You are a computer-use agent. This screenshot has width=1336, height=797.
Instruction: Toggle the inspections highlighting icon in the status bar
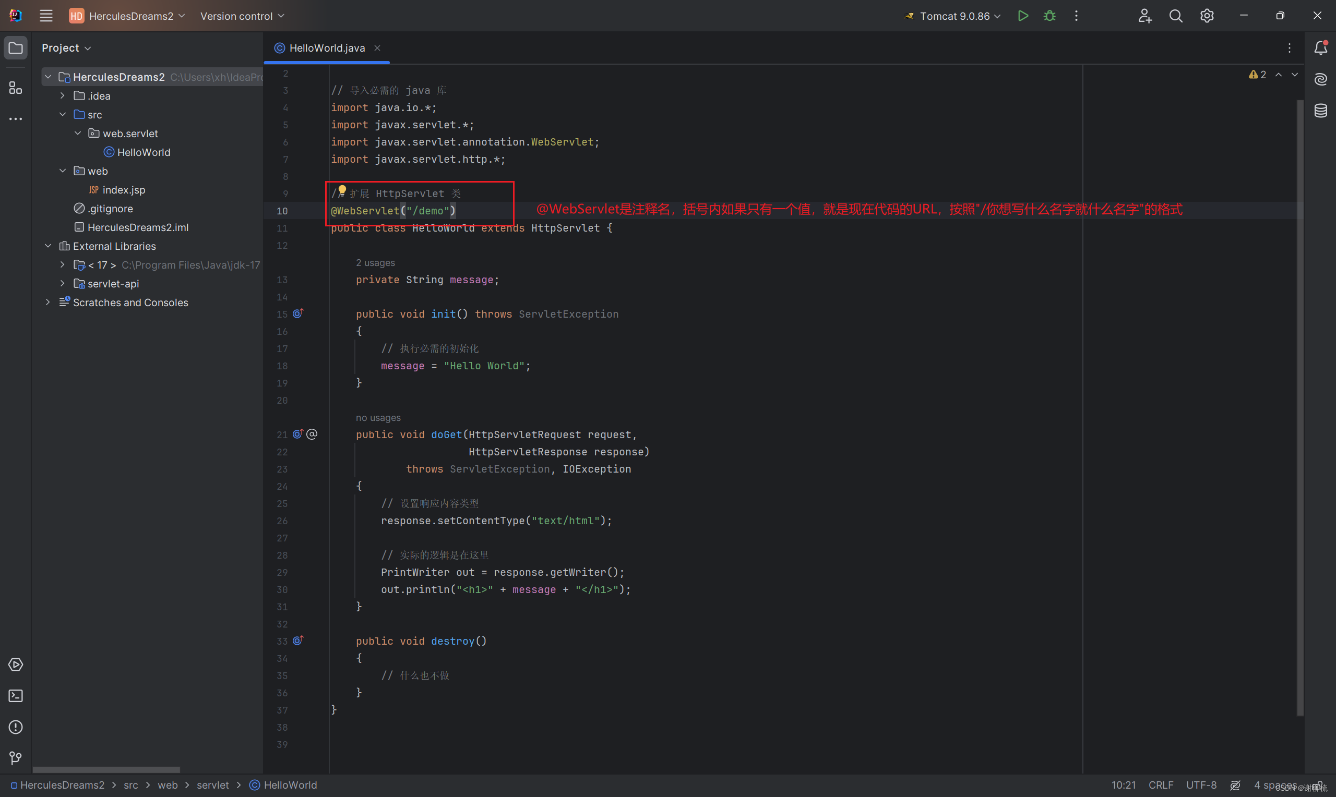click(1235, 785)
